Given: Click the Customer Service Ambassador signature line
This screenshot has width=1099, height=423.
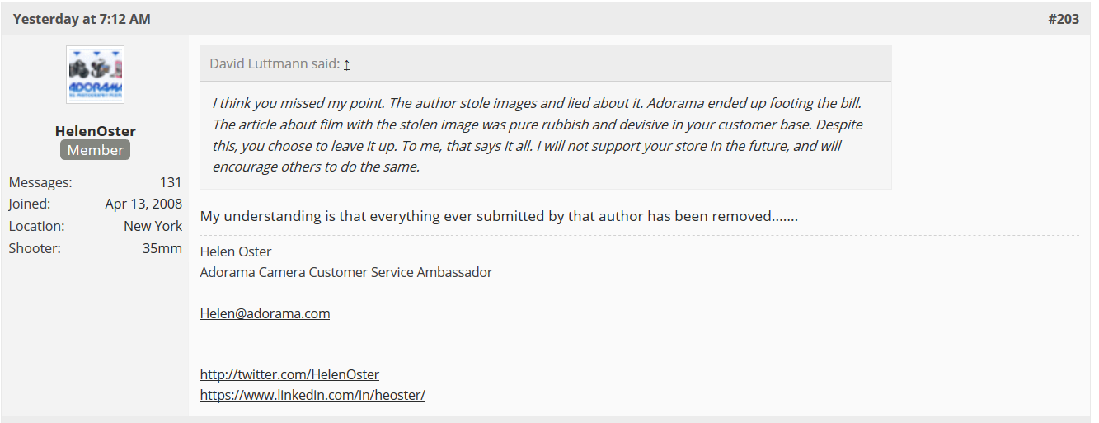Looking at the screenshot, I should [346, 272].
